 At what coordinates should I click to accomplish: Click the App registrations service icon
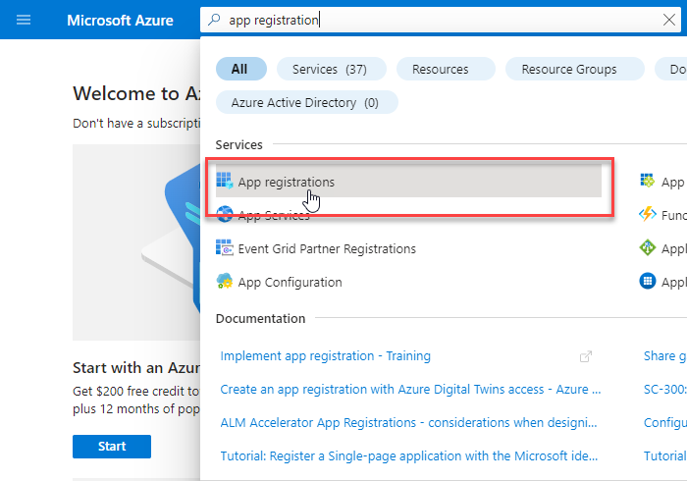tap(225, 182)
